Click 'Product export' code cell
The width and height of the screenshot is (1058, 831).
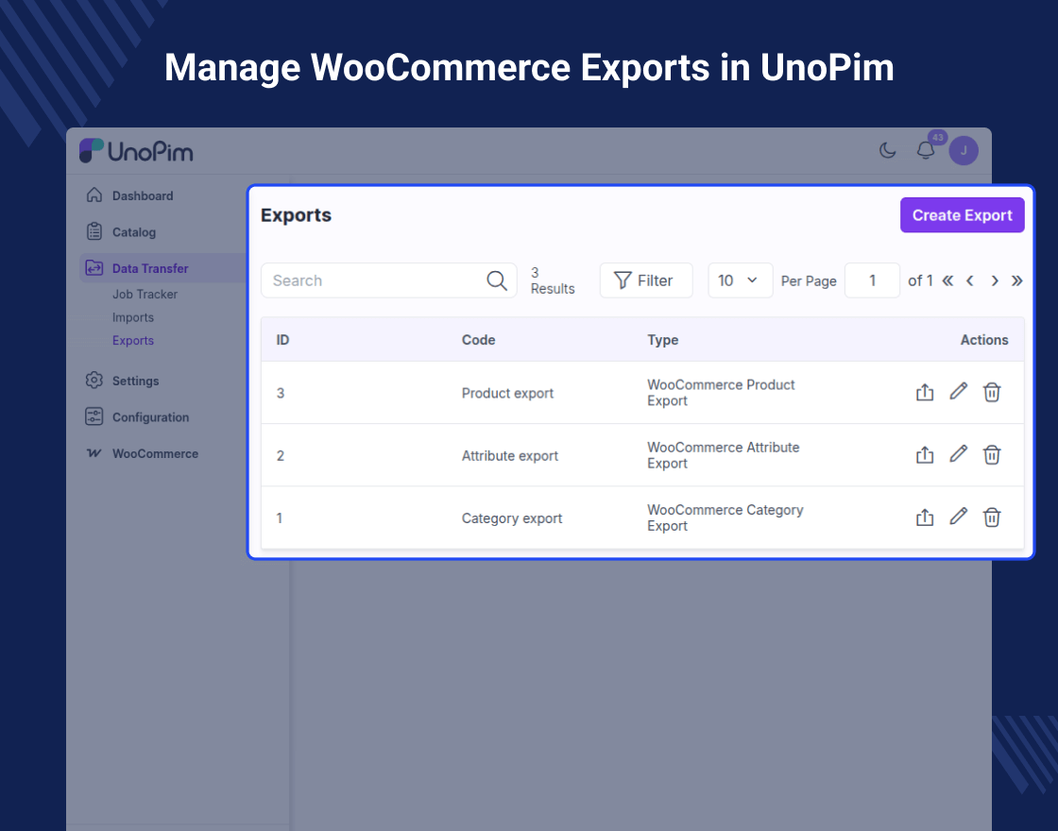507,393
